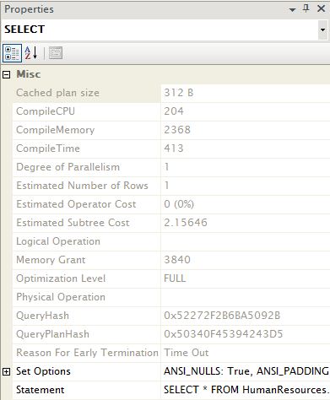Screen dimensions: 330x400
Task: Click the CompileMemory value 2368
Action: 177,130
